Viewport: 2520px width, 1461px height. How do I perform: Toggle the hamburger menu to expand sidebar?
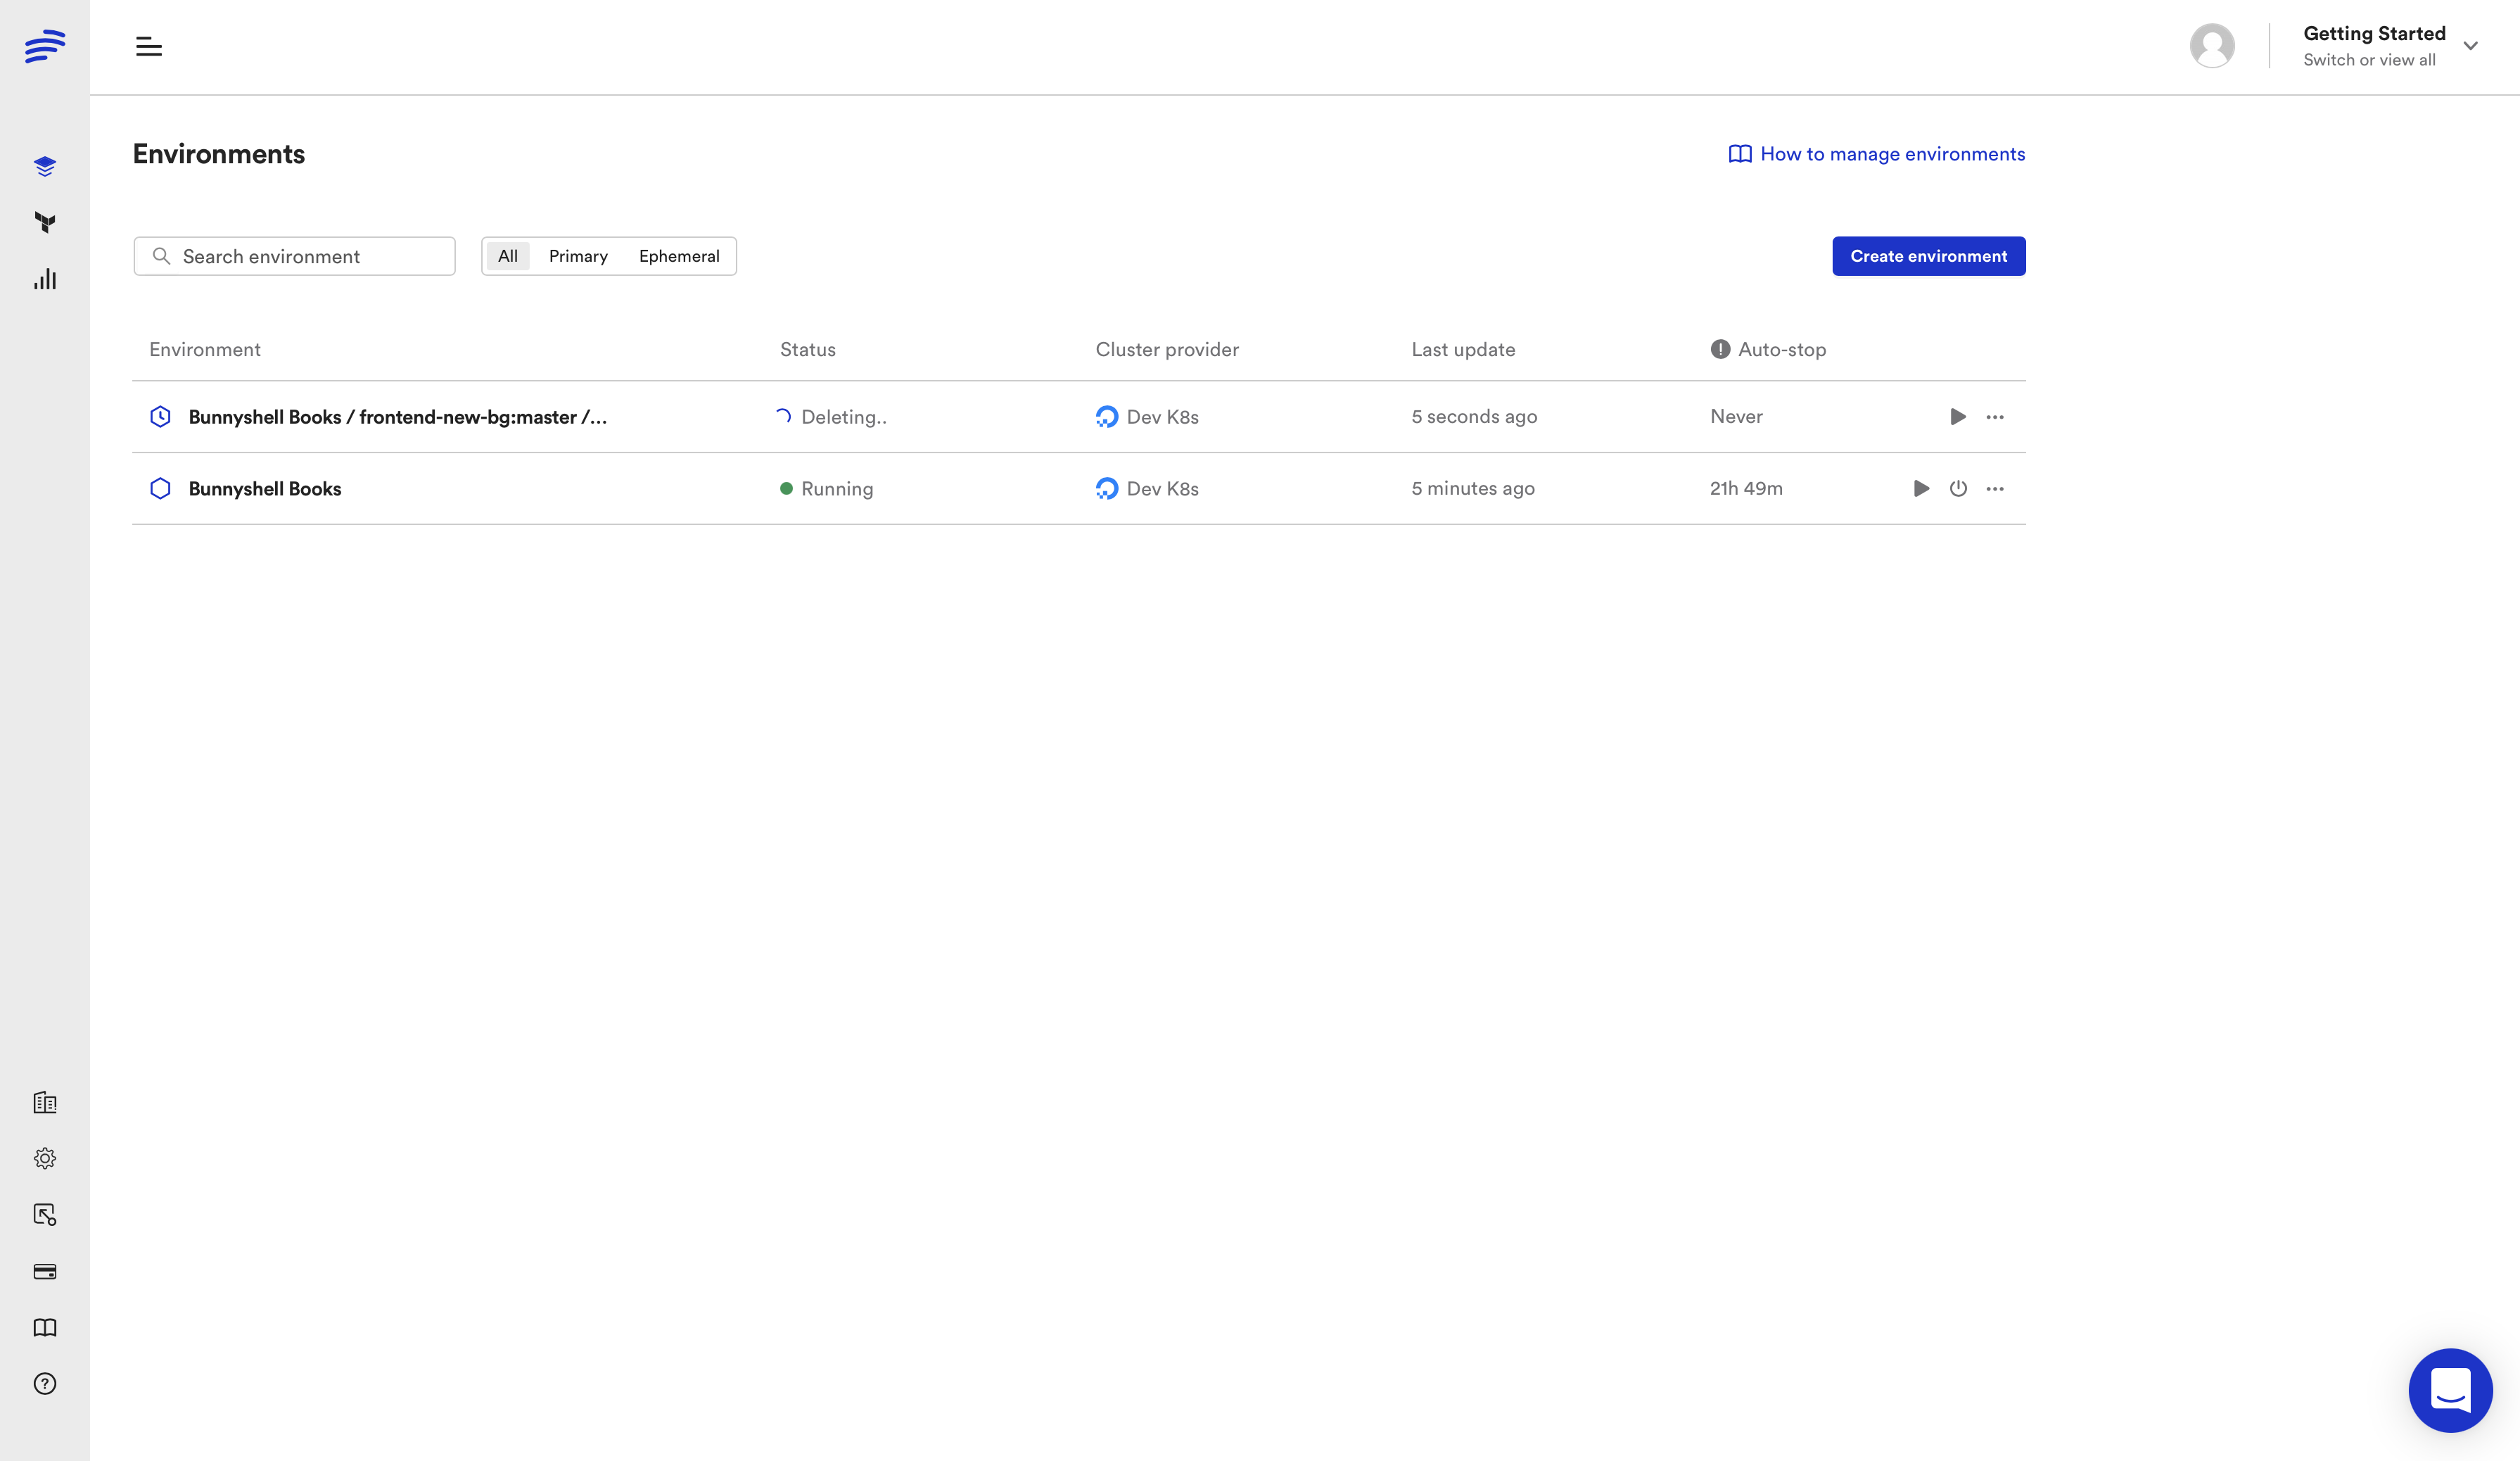point(149,46)
